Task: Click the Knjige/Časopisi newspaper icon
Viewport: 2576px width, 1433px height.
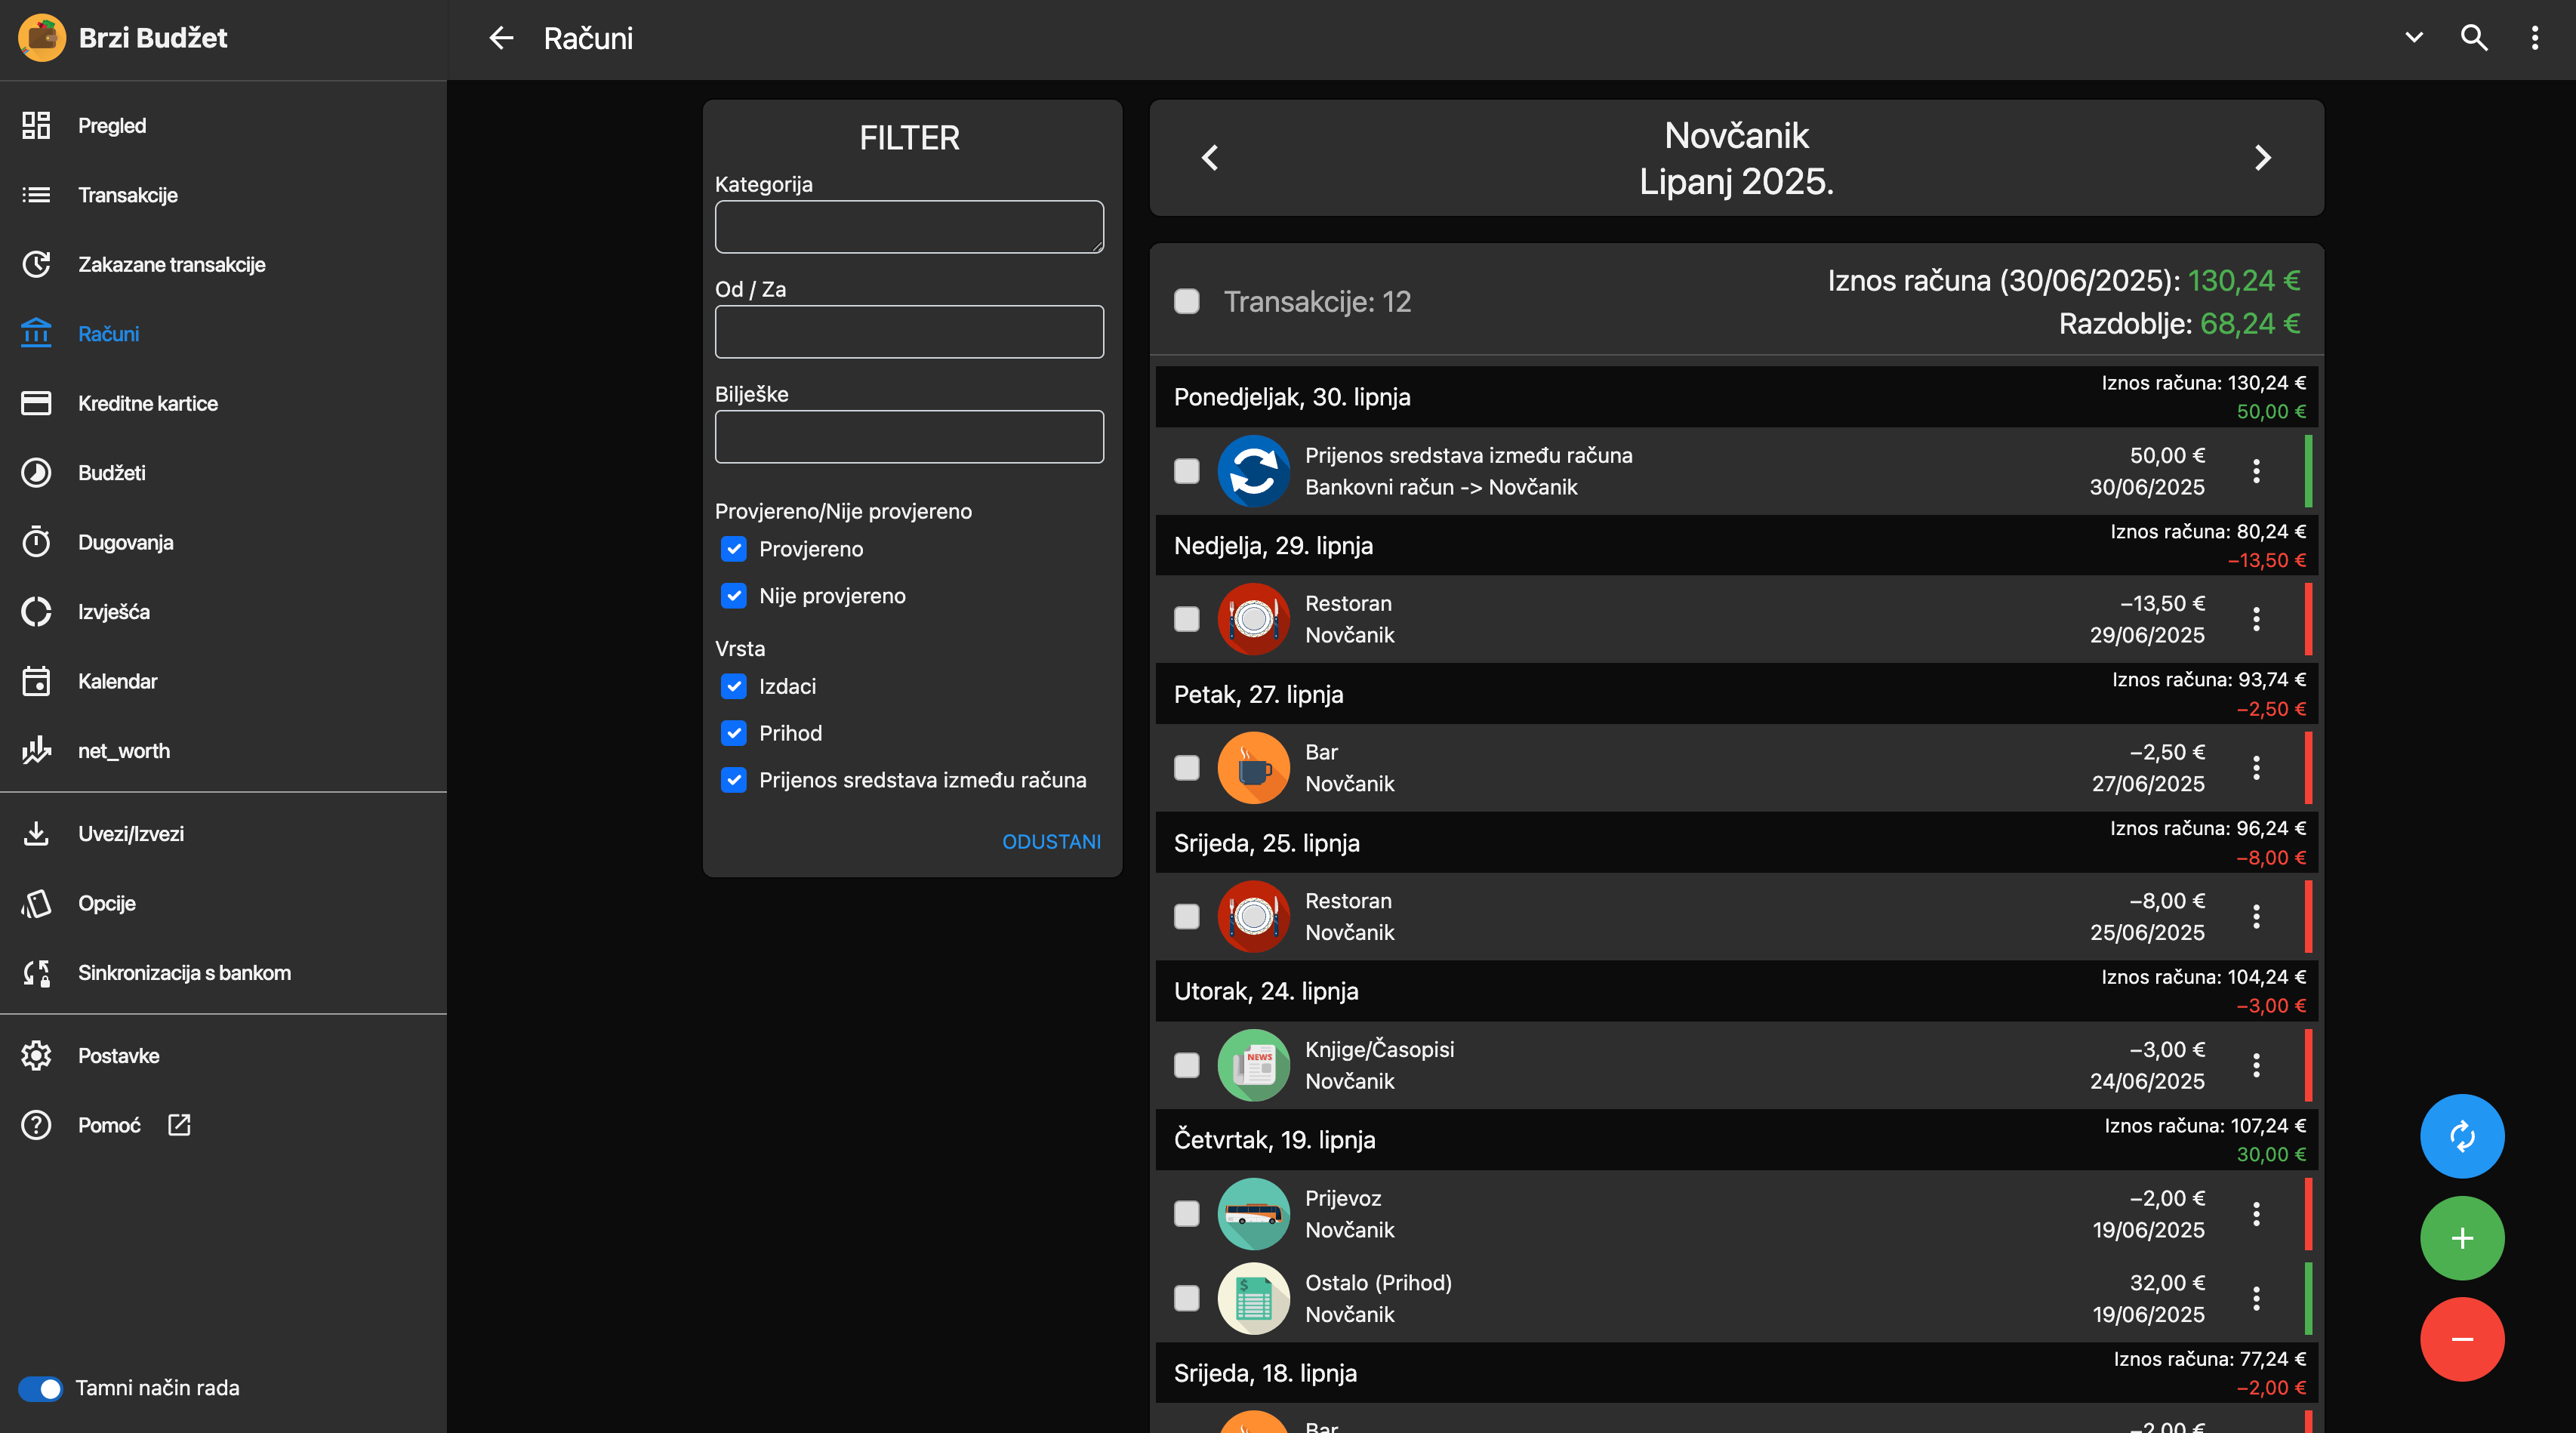Action: [1253, 1065]
